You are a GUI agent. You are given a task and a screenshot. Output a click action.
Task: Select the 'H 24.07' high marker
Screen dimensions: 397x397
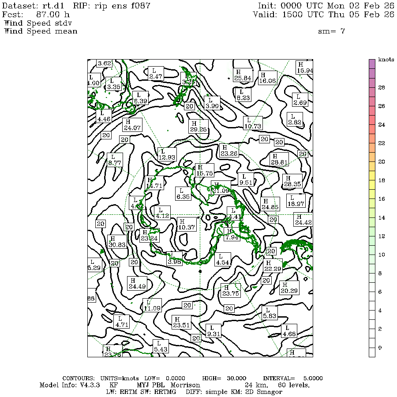click(132, 125)
